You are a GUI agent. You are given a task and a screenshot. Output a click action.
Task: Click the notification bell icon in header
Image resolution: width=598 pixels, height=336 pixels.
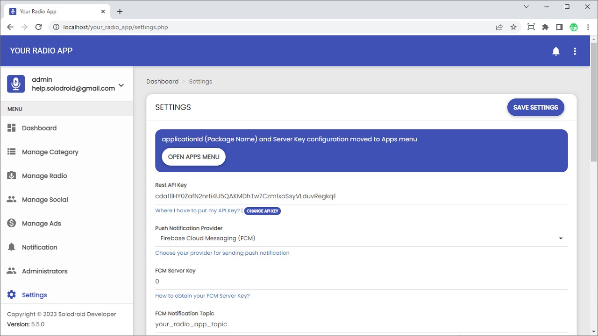(x=556, y=51)
